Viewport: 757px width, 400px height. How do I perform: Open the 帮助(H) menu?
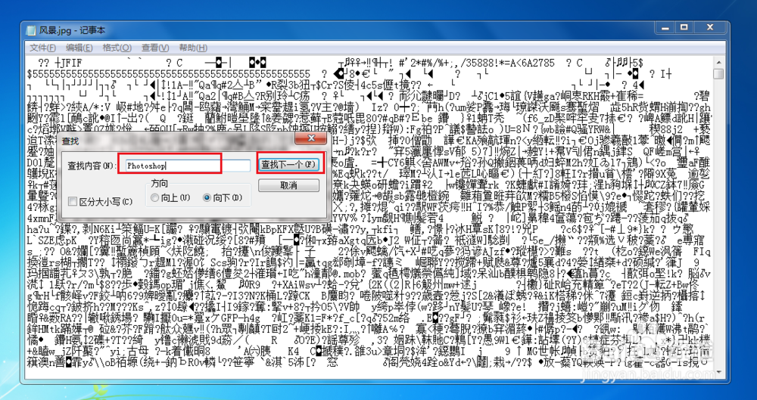coord(192,48)
